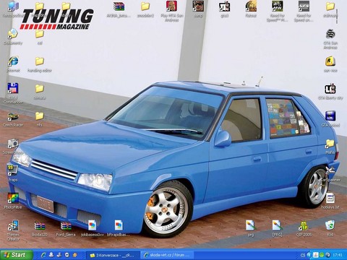The width and height of the screenshot is (347, 260).
Task: Click the Start button
Action: click(x=17, y=255)
